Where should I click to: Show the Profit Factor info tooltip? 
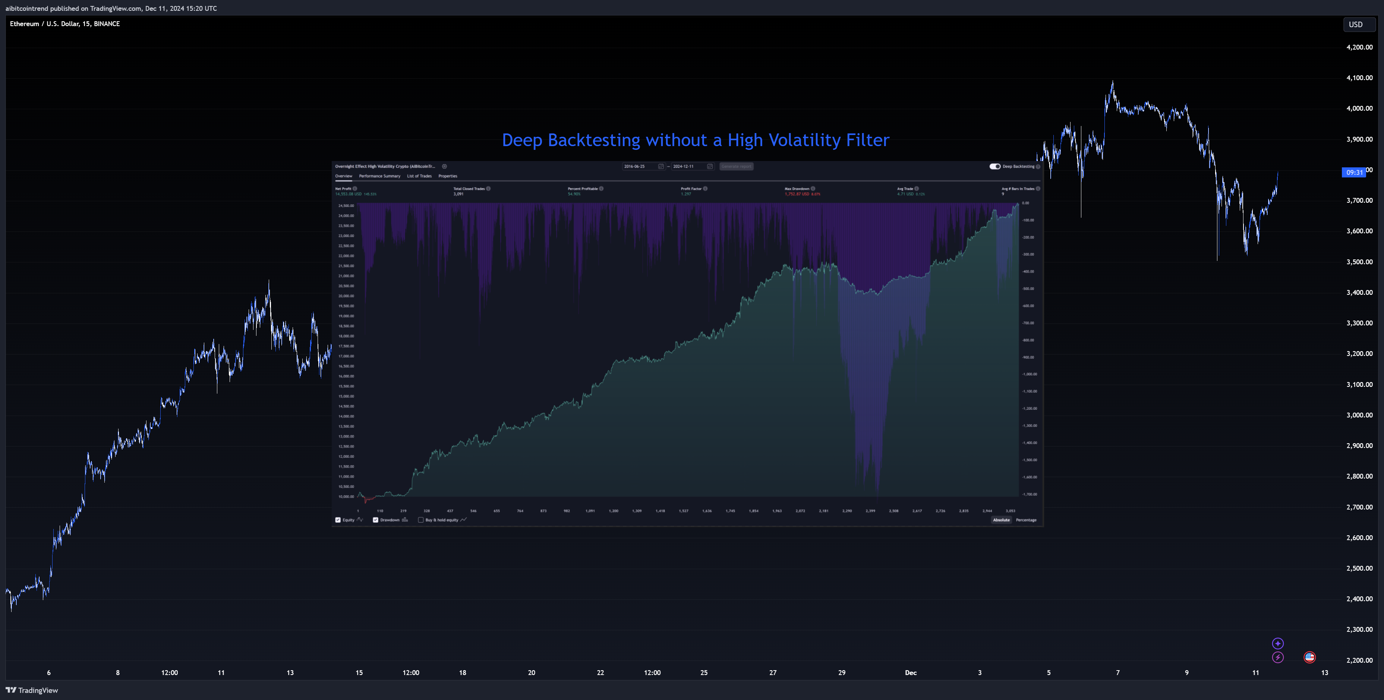(706, 189)
